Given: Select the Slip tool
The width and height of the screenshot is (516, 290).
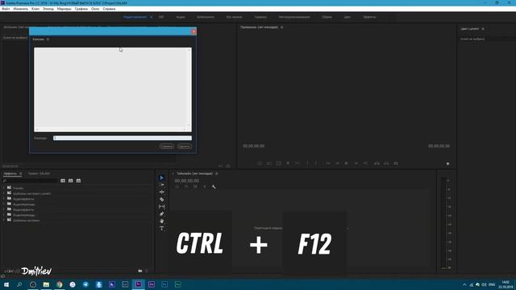Looking at the screenshot, I should 161,206.
